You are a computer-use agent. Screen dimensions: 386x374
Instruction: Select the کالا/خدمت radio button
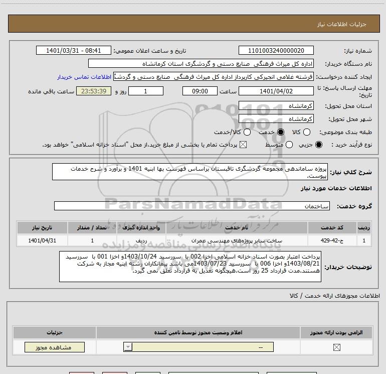[x=247, y=132]
